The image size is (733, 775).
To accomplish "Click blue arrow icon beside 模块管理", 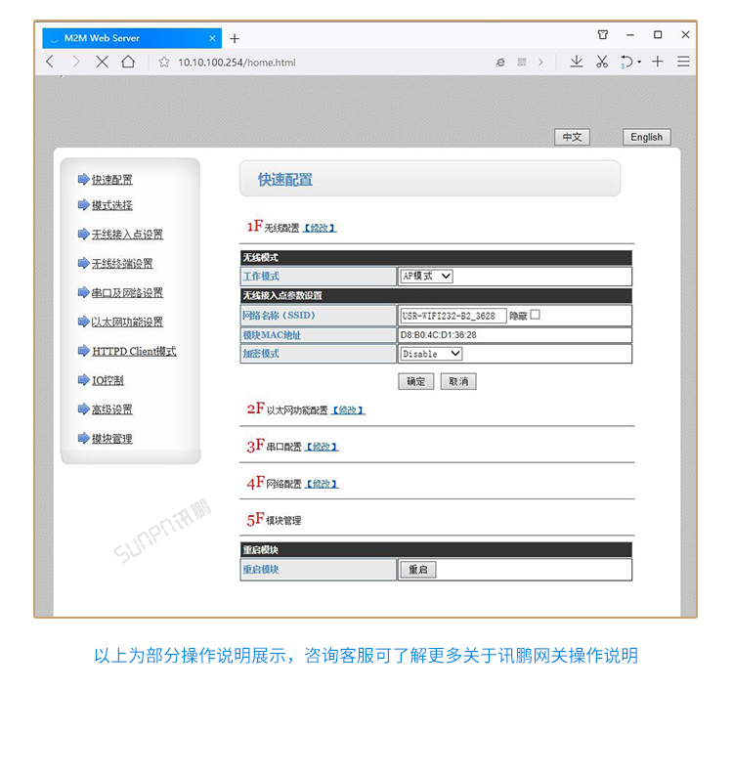I will [83, 438].
